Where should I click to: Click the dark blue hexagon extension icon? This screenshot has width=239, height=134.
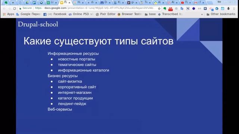point(193,9)
